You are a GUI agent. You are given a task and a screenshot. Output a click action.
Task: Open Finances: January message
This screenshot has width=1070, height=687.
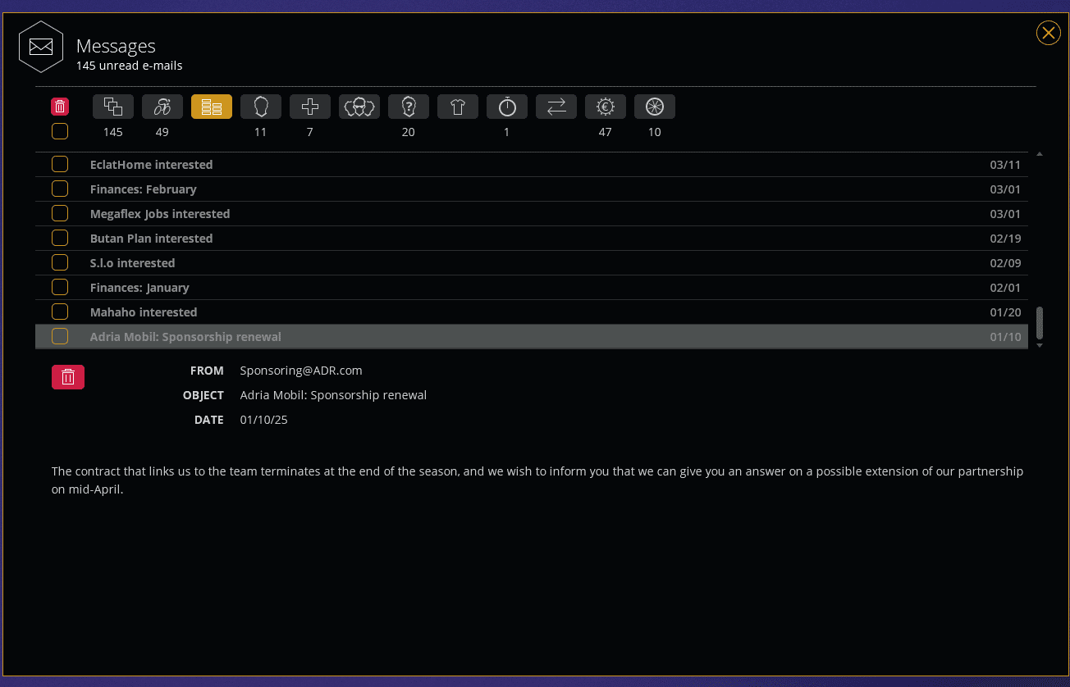coord(532,288)
